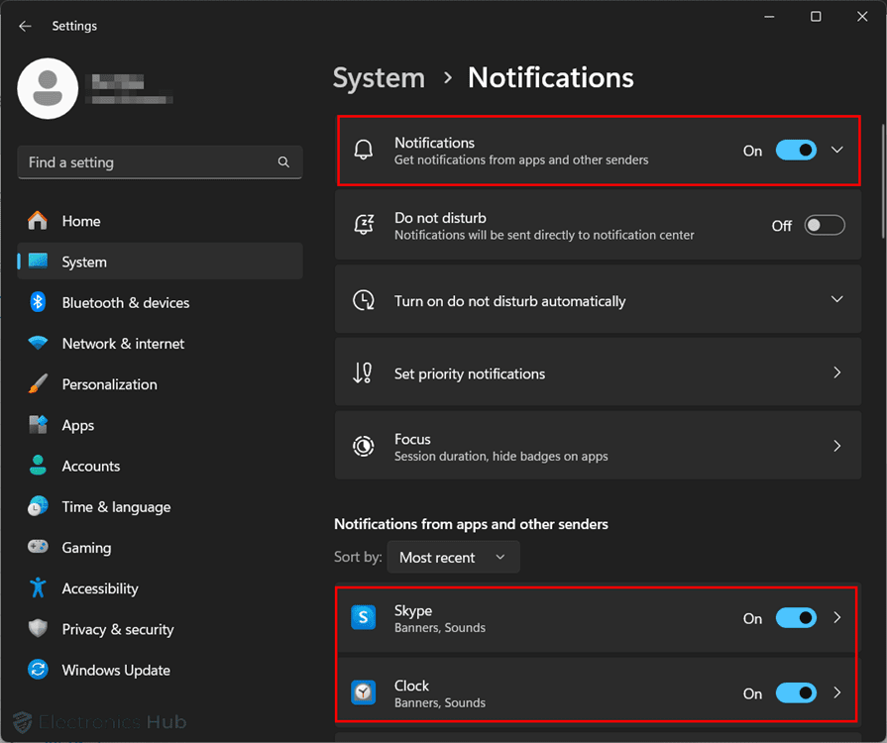Open the Most recent sort dropdown

(x=453, y=557)
